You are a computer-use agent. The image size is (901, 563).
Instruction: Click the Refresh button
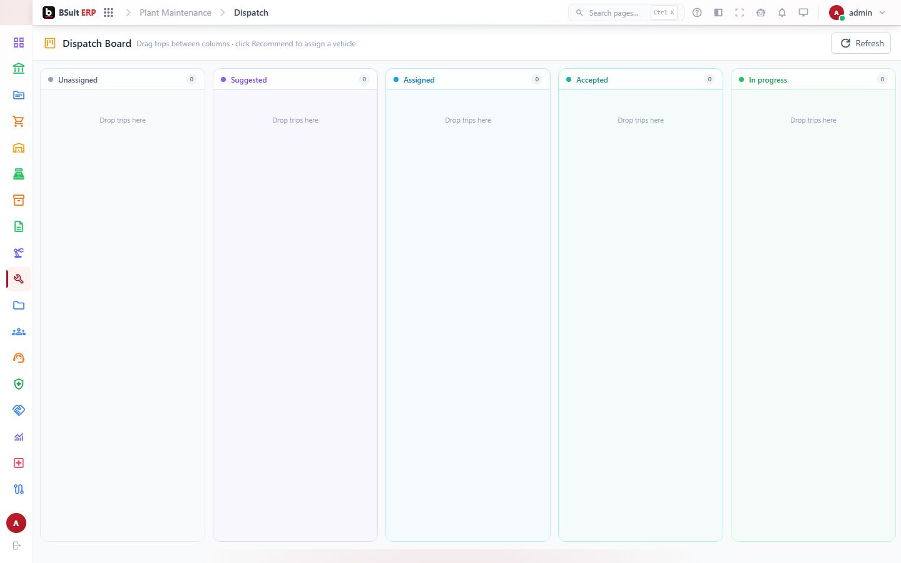861,43
